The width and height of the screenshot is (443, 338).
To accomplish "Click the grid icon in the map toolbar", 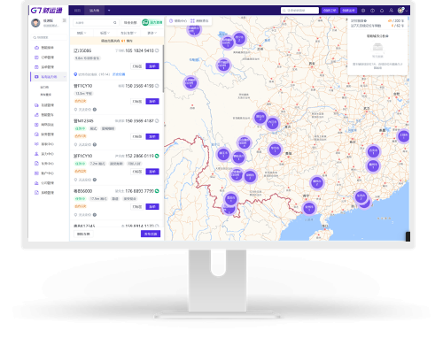I will 192,20.
